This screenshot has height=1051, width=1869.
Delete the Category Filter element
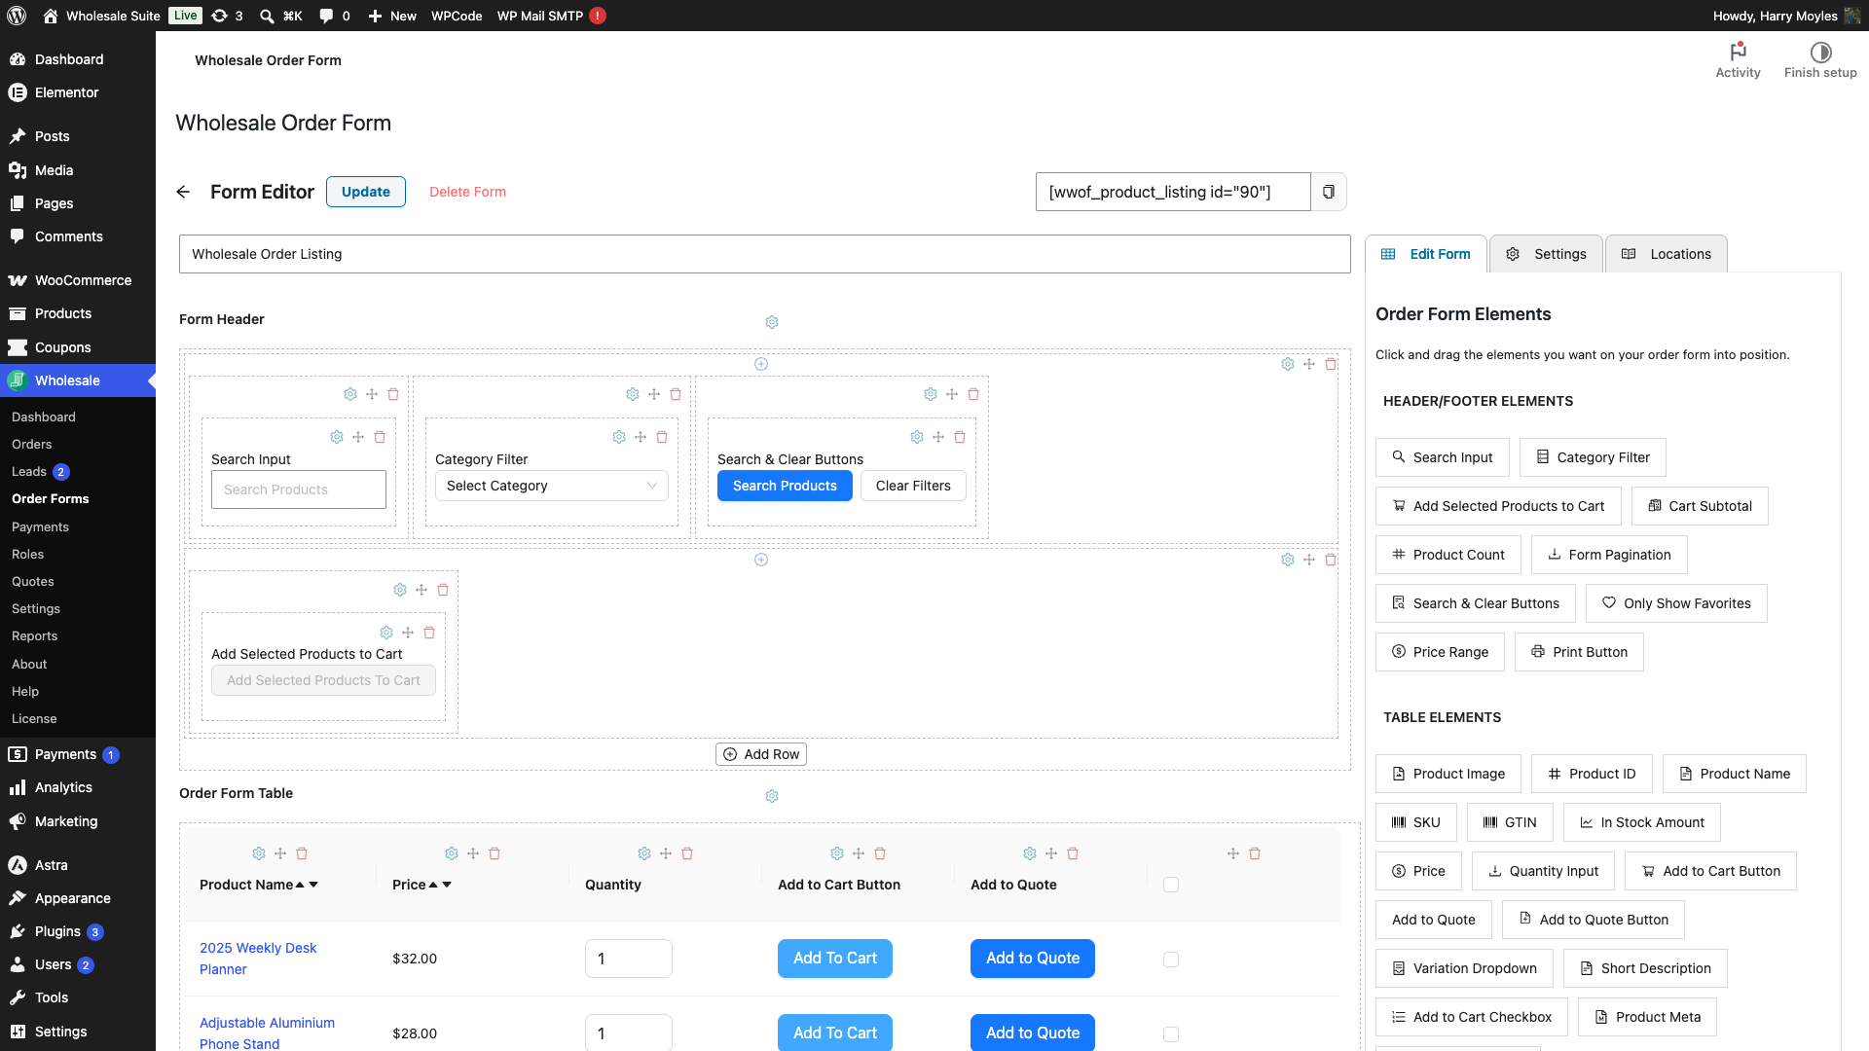tap(662, 437)
